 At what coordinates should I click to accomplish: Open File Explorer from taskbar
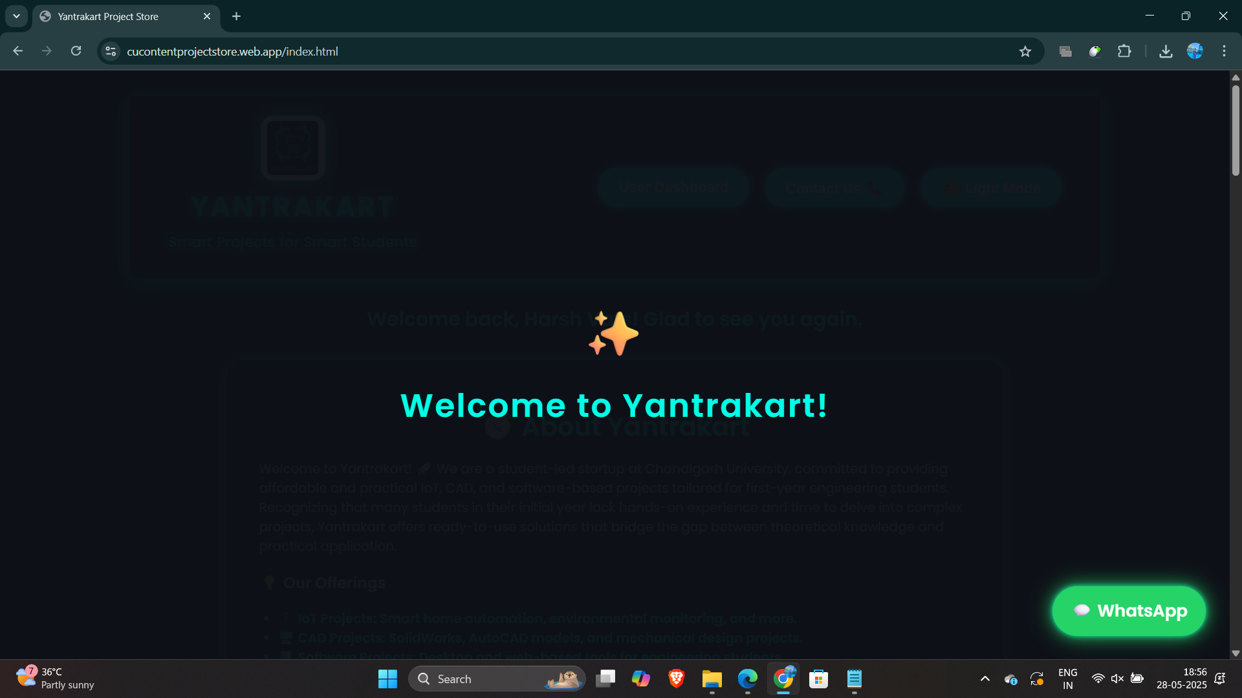[712, 679]
